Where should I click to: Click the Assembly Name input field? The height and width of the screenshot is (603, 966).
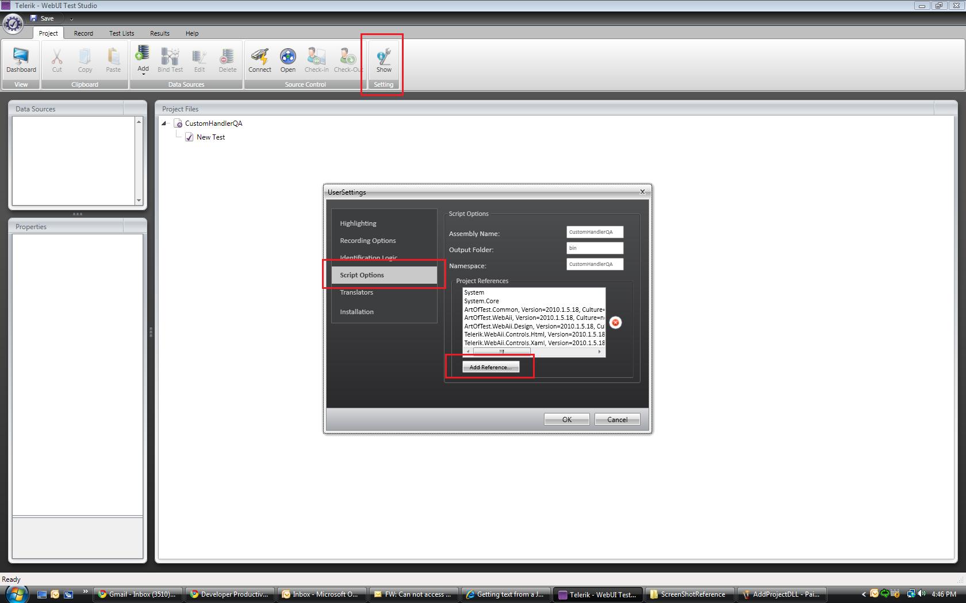coord(595,232)
